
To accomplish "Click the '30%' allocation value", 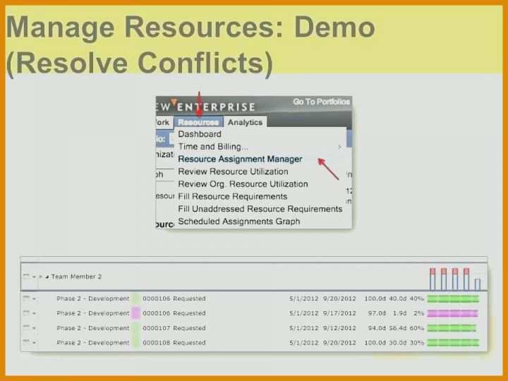I will click(417, 342).
